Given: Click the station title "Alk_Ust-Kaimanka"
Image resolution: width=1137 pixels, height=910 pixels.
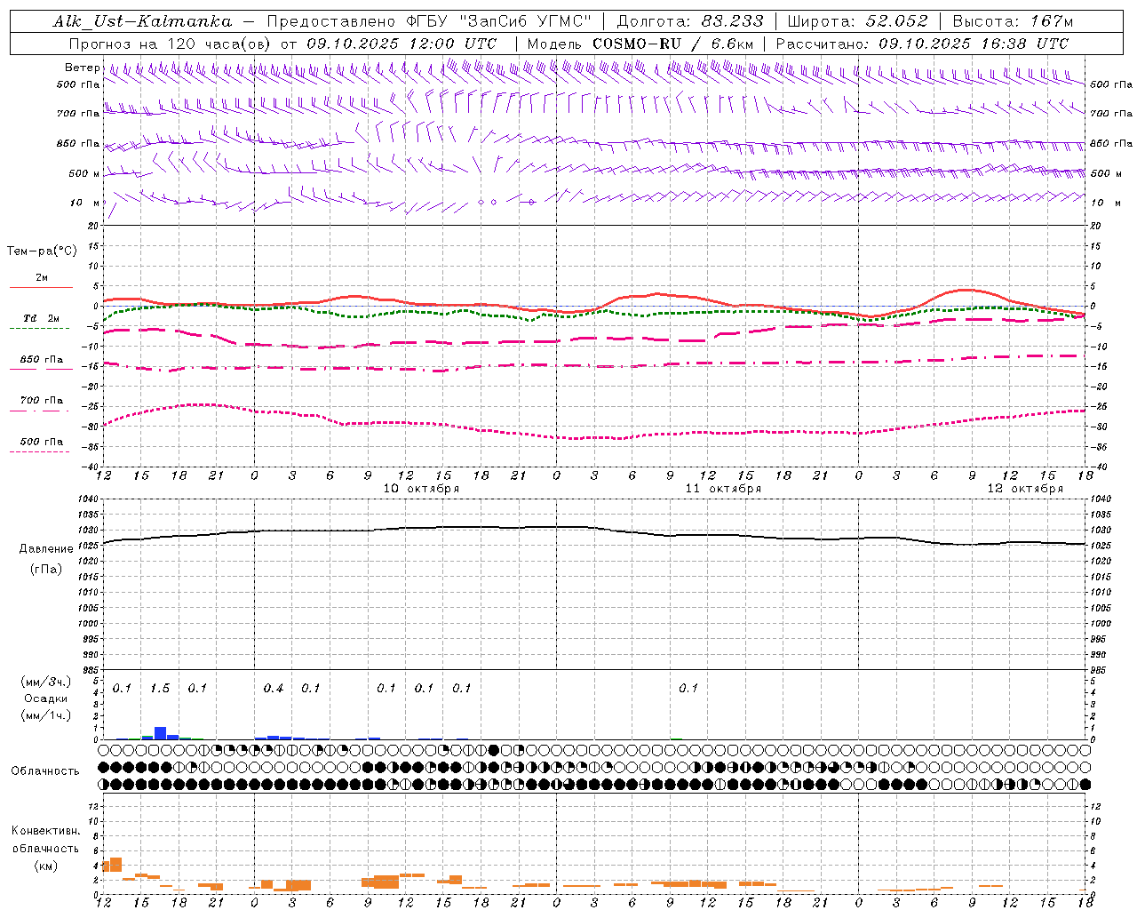Looking at the screenshot, I should [x=142, y=21].
